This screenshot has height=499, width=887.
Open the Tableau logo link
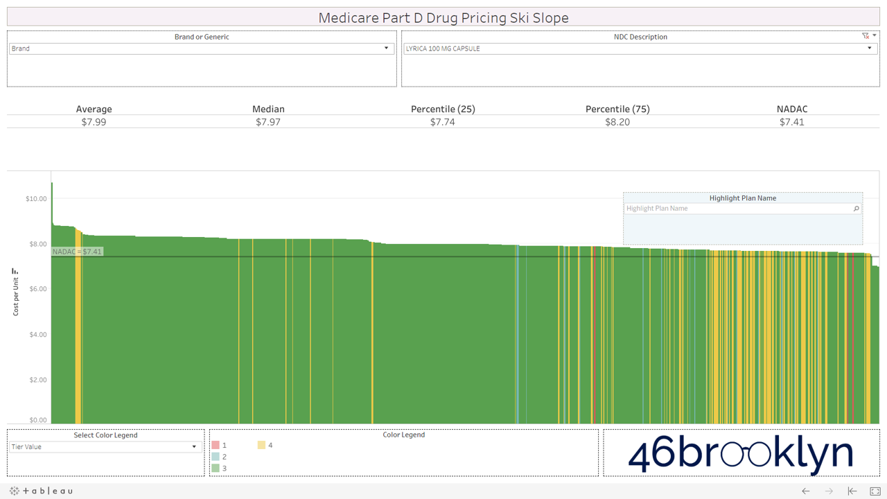tap(41, 491)
